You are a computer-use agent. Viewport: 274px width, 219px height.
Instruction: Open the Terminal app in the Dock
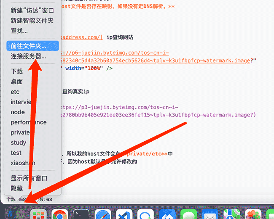(81, 214)
